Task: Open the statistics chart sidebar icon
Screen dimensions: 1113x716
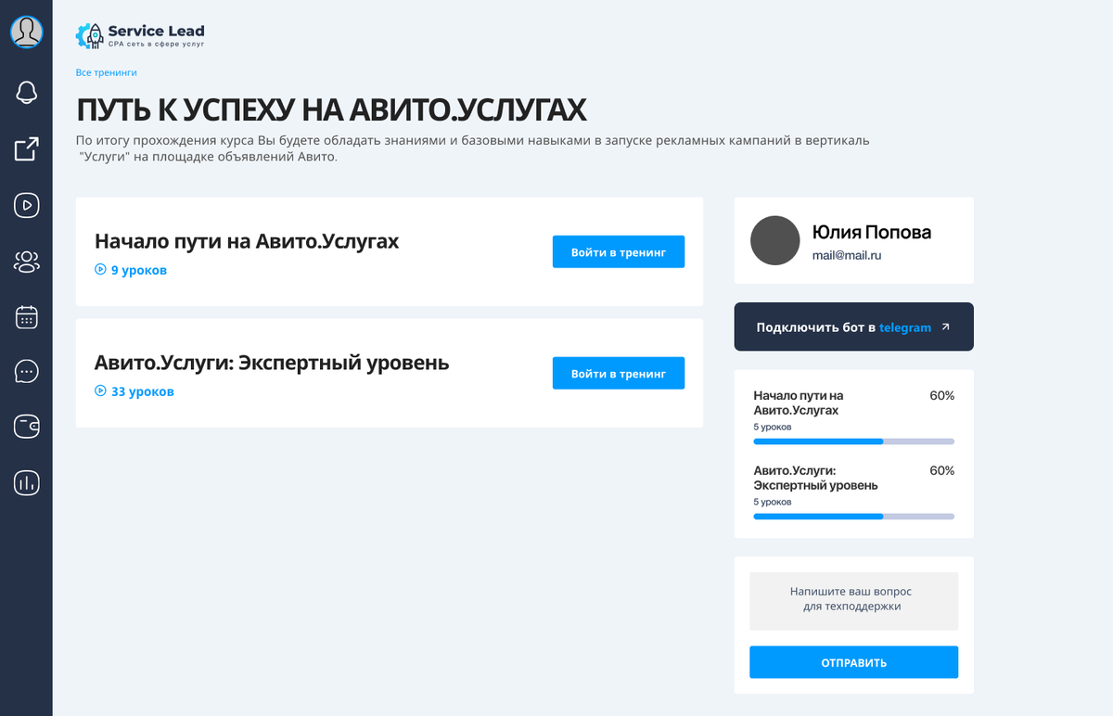Action: click(x=26, y=482)
